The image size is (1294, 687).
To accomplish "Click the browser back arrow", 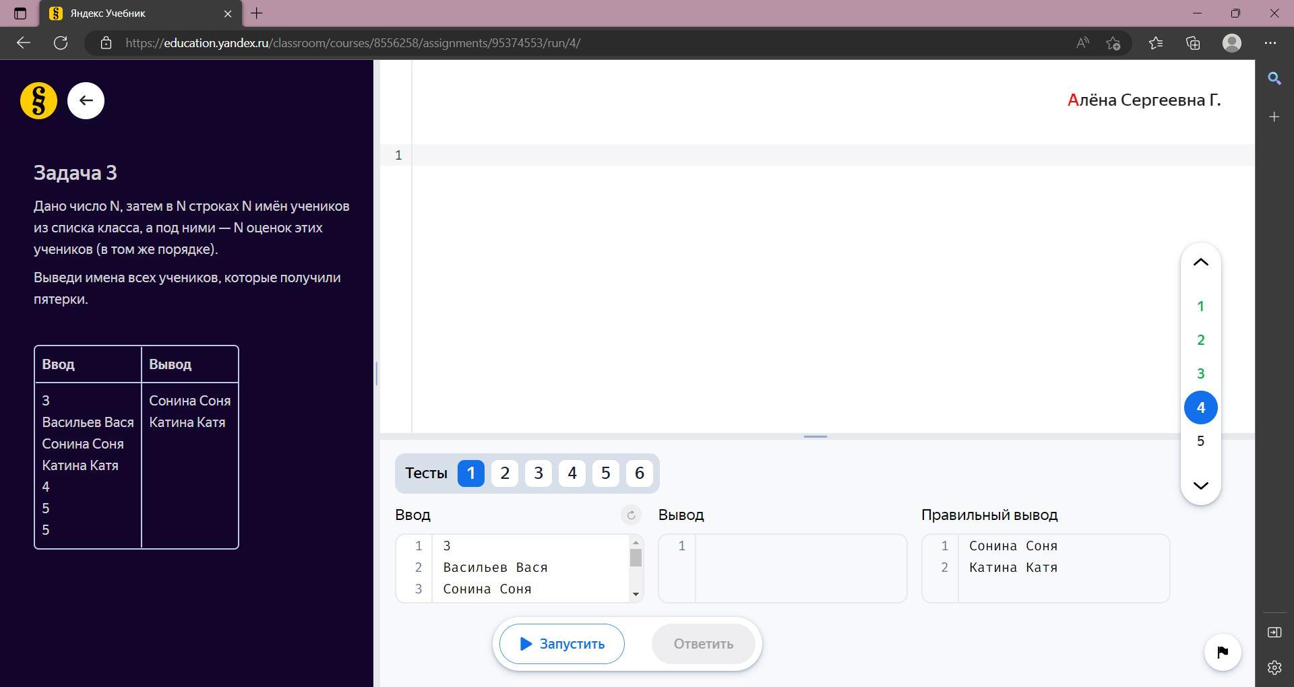I will [x=24, y=43].
